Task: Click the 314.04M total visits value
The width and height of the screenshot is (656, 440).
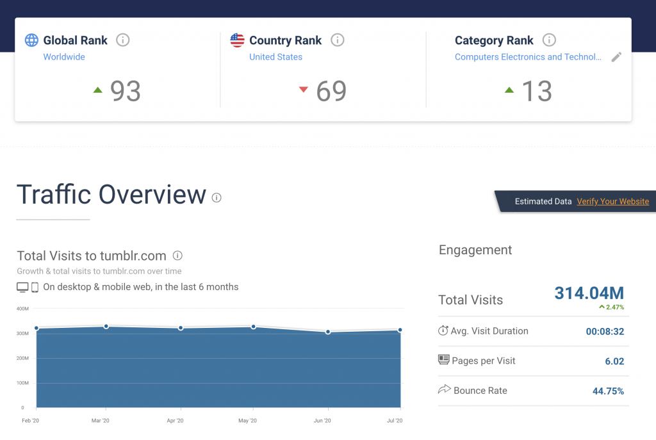Action: 589,293
